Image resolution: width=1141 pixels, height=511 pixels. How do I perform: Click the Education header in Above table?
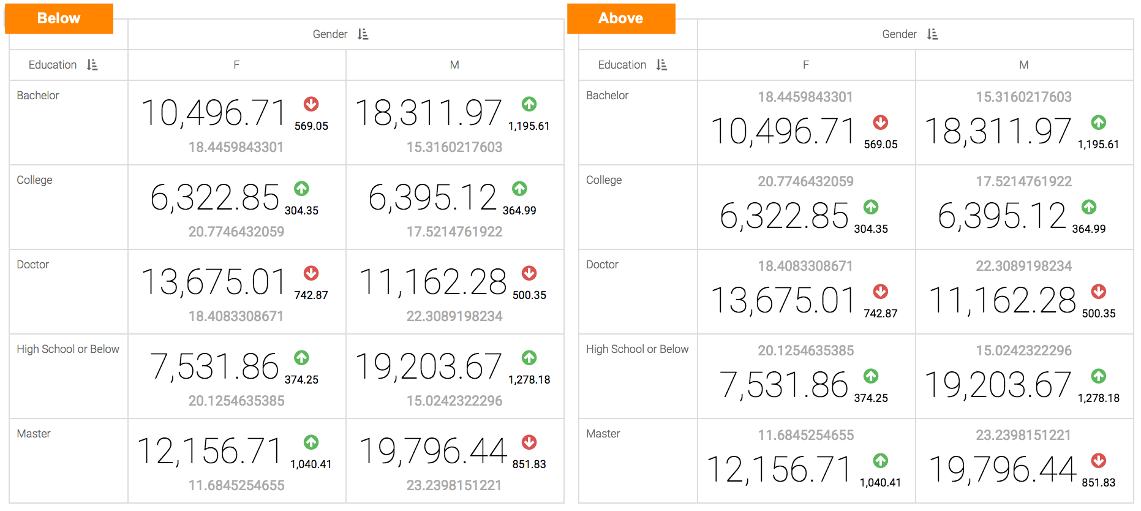click(622, 65)
